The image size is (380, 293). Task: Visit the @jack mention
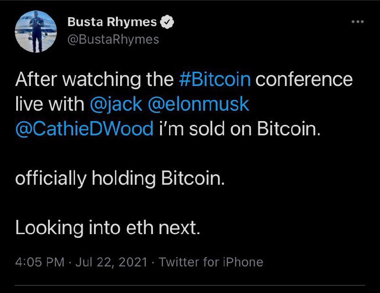pos(116,104)
